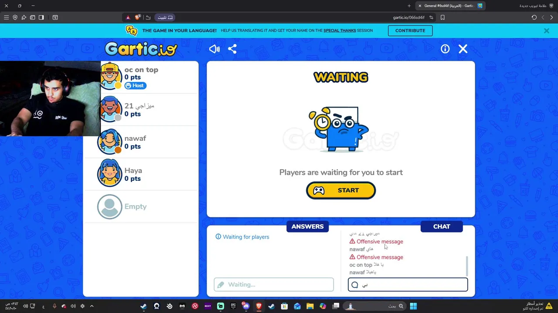This screenshot has width=558, height=313.
Task: Select player Haya avatar
Action: [x=110, y=173]
